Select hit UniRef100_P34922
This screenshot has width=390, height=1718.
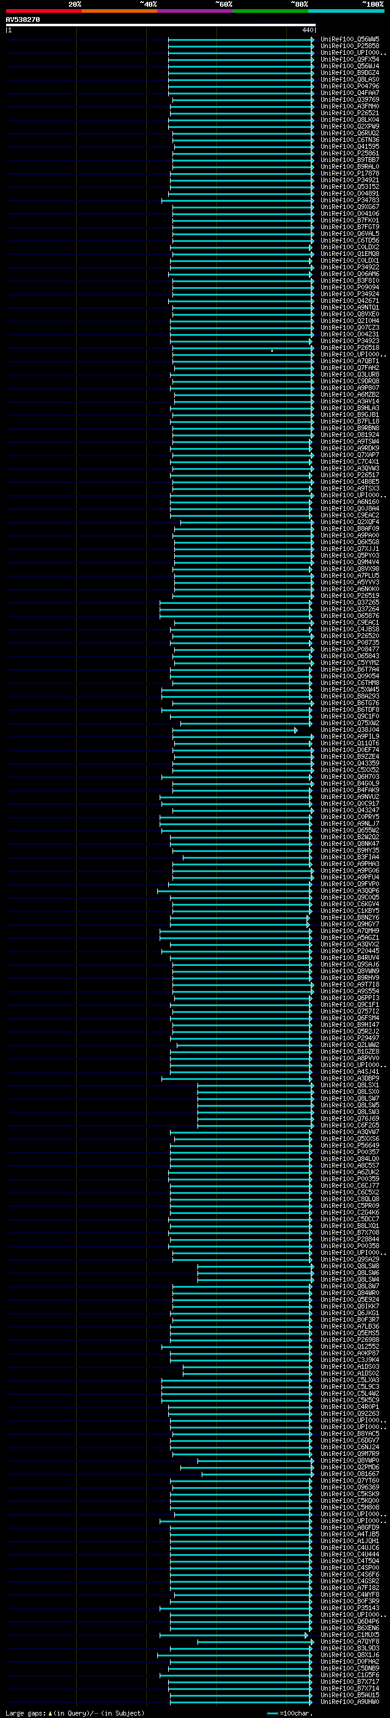(350, 268)
